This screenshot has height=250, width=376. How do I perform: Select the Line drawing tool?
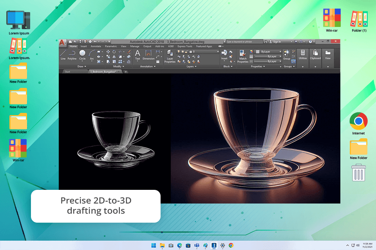pos(63,55)
